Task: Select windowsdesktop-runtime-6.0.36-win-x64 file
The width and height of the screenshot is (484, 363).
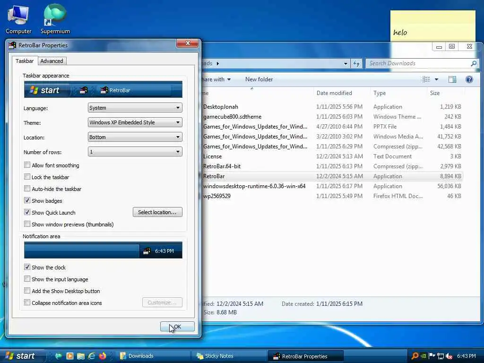Action: pos(332,186)
